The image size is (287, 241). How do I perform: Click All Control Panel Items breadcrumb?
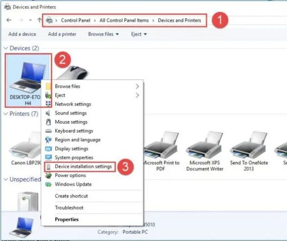click(124, 20)
